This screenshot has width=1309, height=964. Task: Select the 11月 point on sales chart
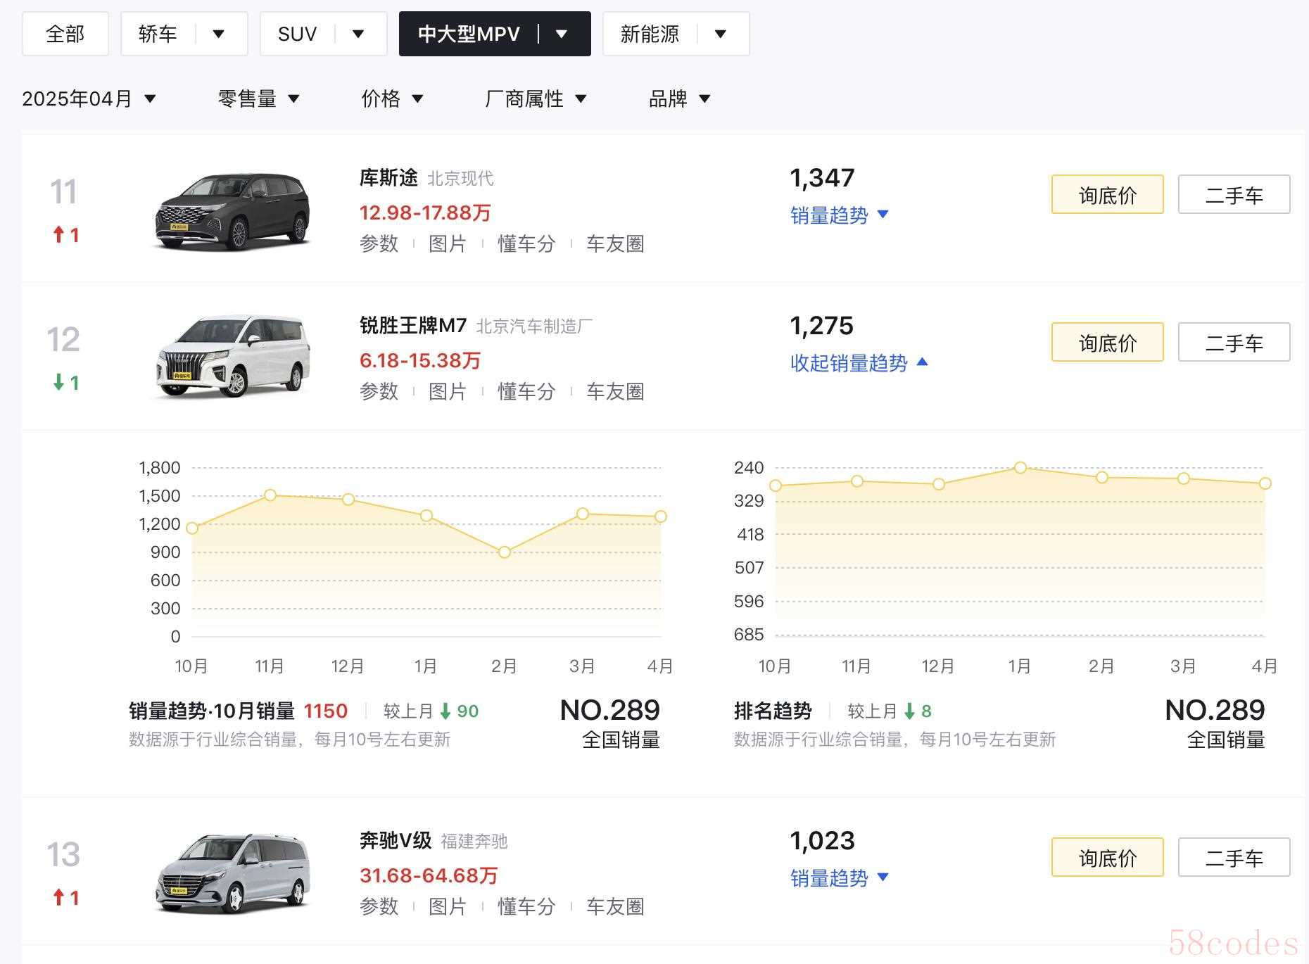(x=270, y=495)
